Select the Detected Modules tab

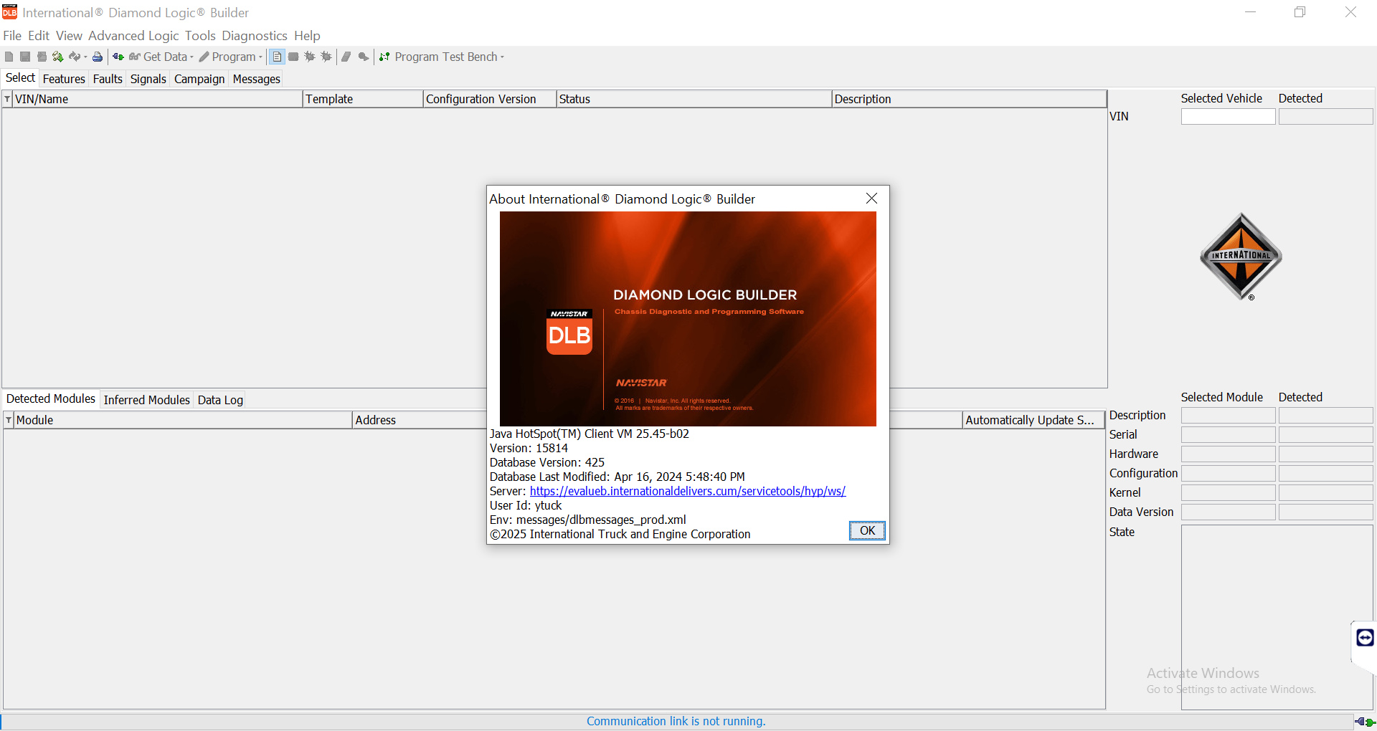51,398
